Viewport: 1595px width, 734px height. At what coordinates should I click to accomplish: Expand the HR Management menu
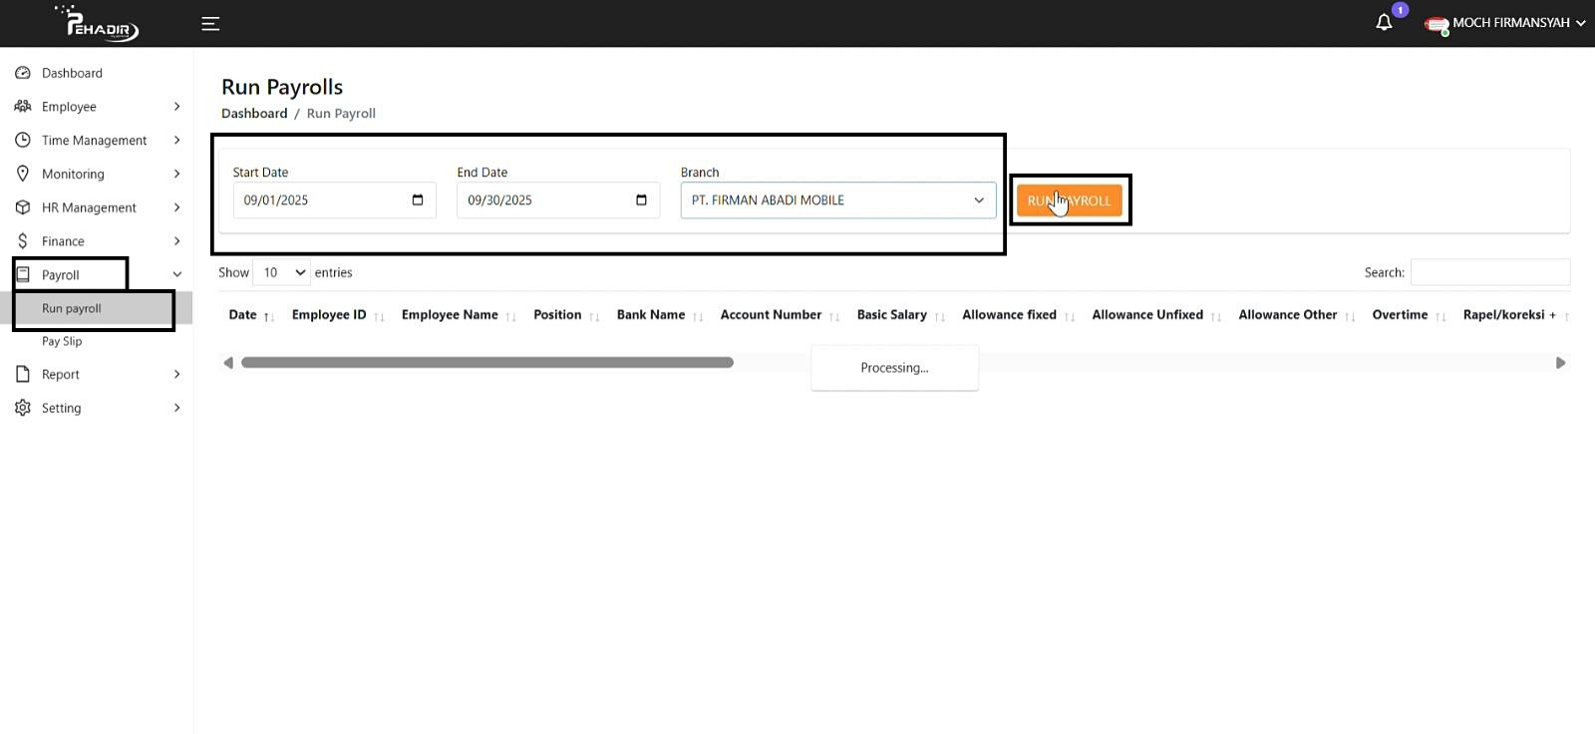[98, 207]
